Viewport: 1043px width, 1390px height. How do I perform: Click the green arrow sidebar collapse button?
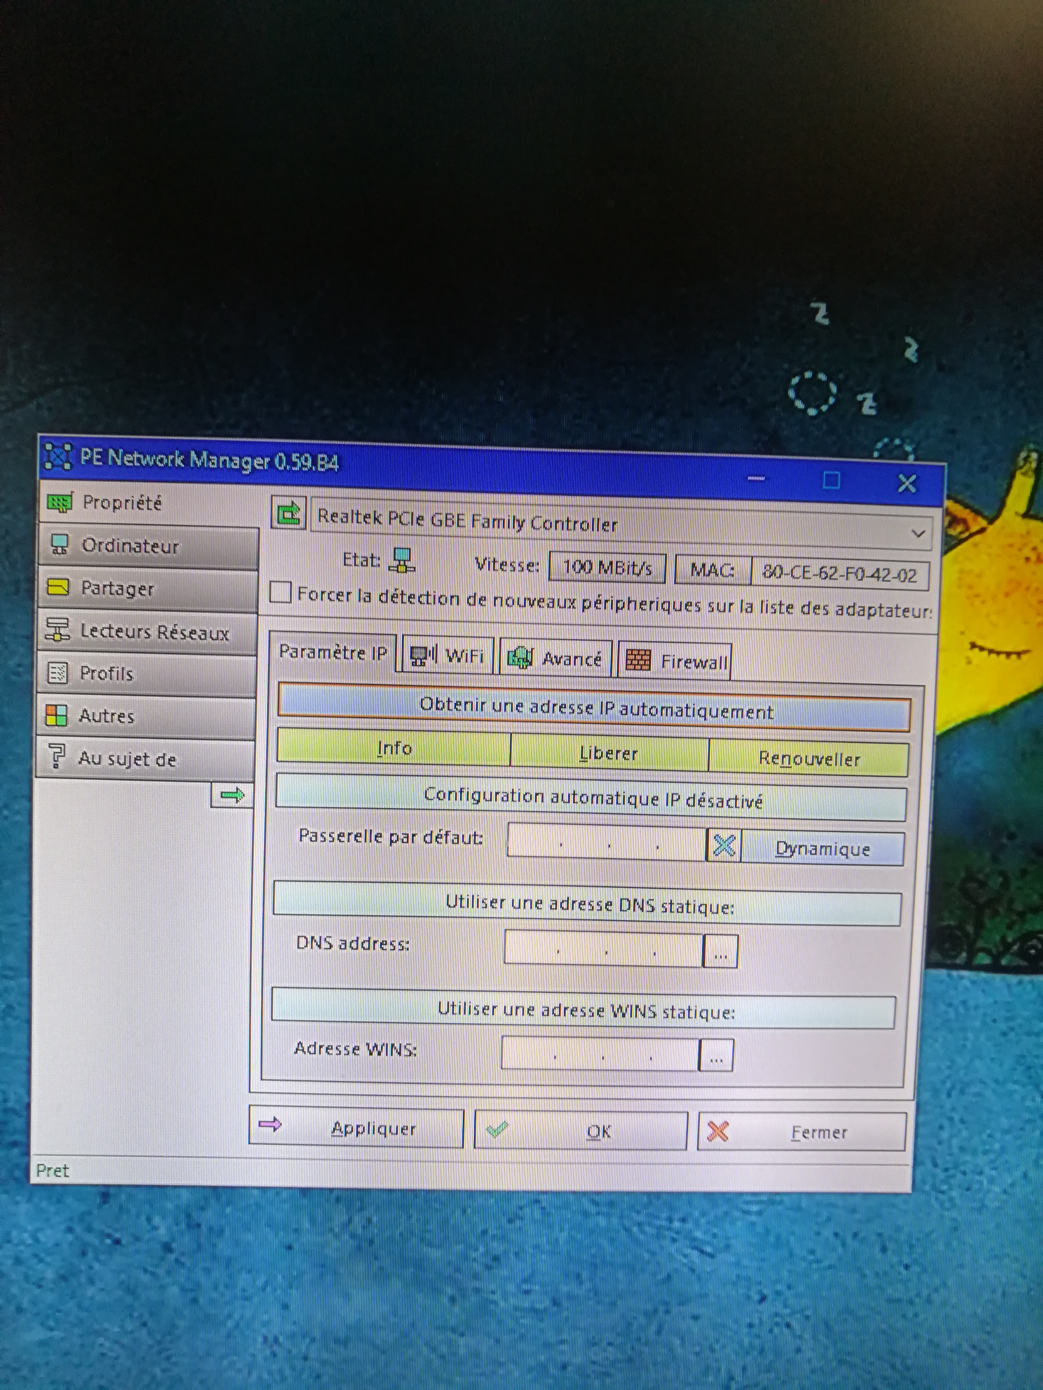[x=232, y=796]
